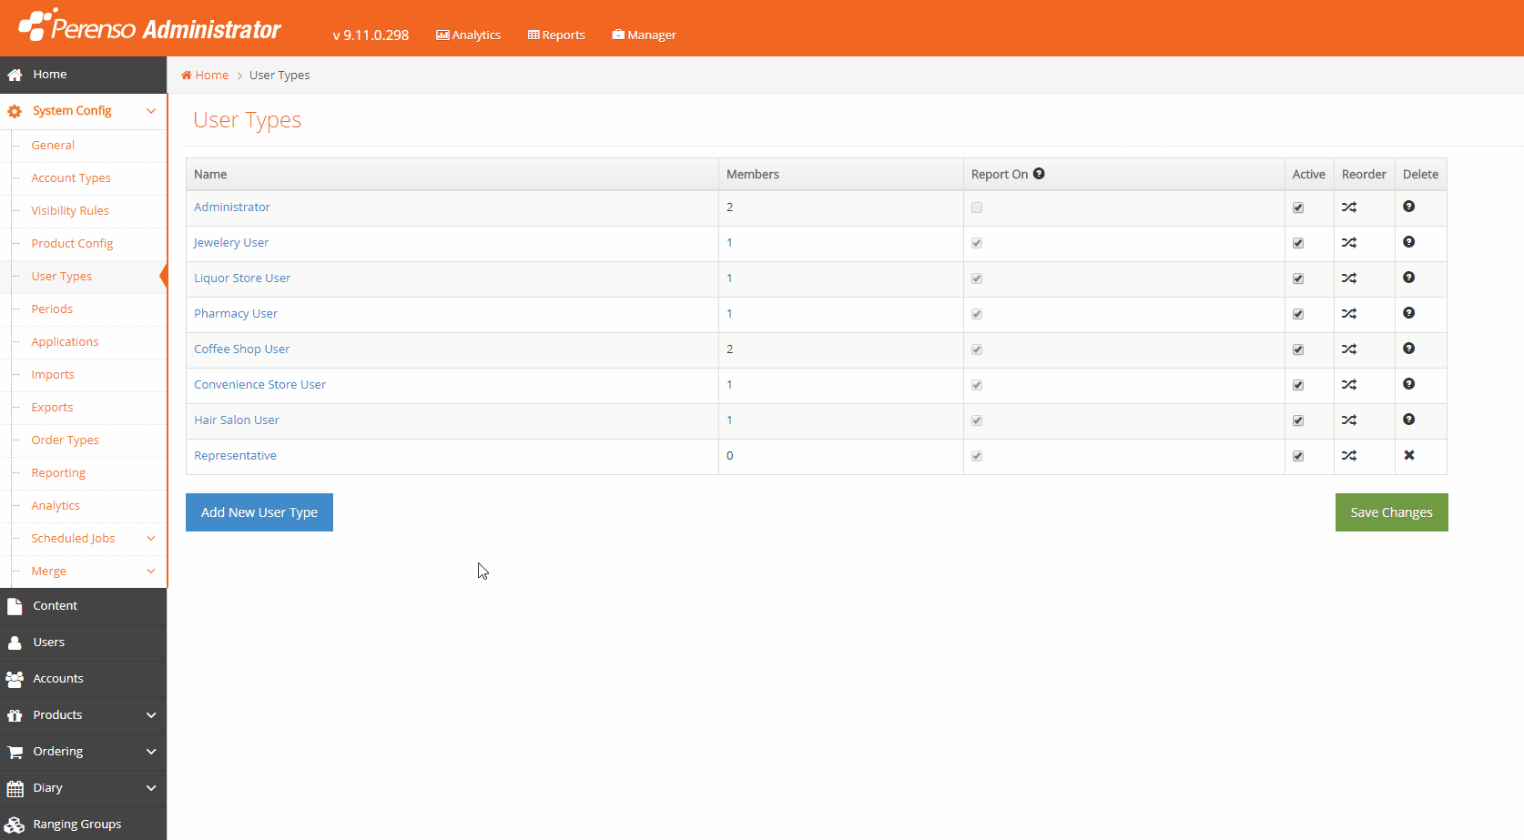Click delete help icon for Administrator row

click(x=1409, y=207)
